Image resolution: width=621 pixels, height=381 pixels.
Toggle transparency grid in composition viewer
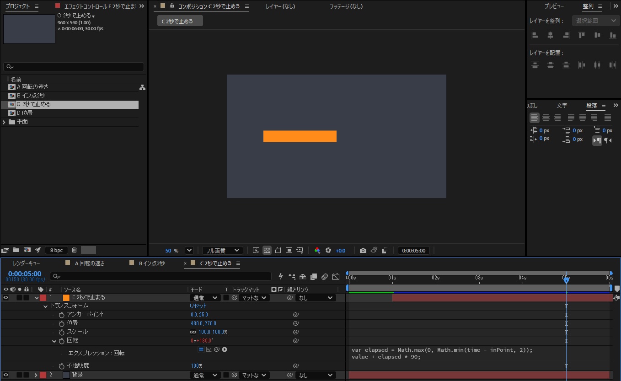click(x=267, y=250)
